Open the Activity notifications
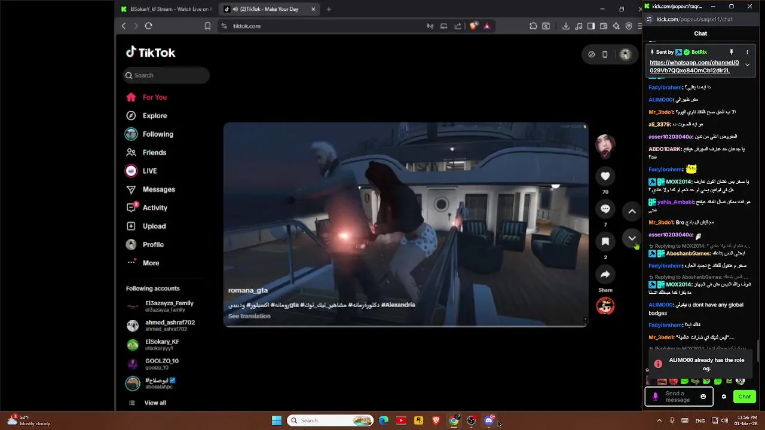Screen dimensions: 765x430 147,208
